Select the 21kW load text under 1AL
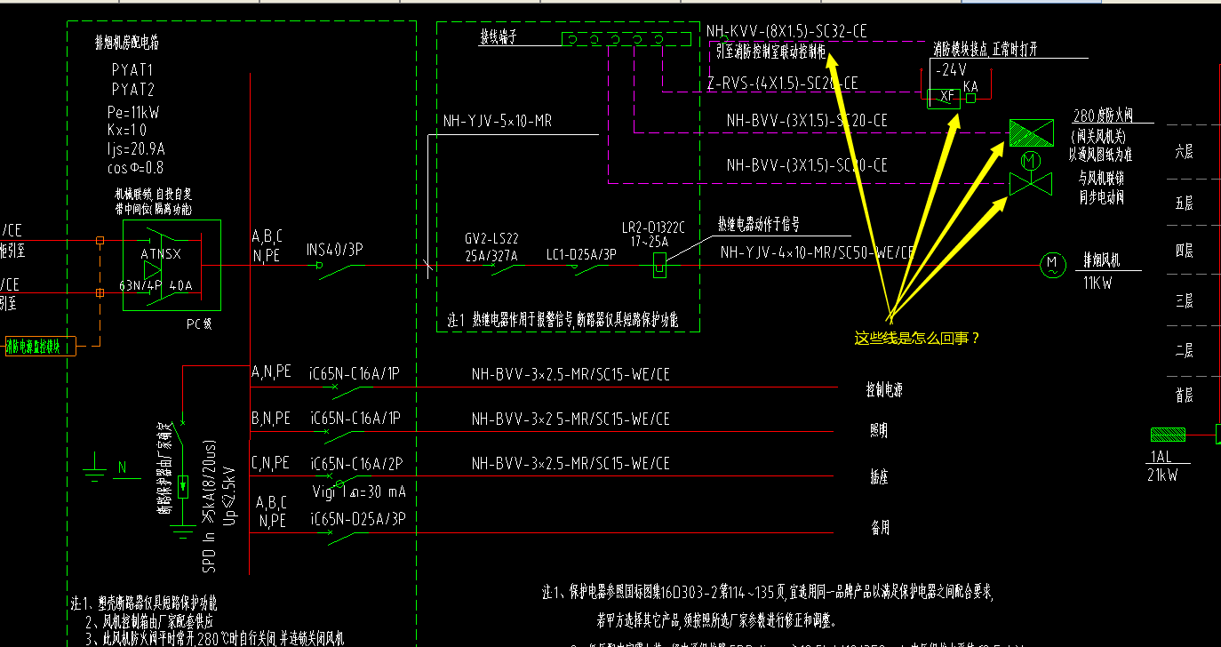 coord(1162,475)
